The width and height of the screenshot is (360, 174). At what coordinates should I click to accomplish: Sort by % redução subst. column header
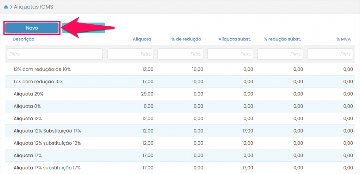click(x=282, y=39)
